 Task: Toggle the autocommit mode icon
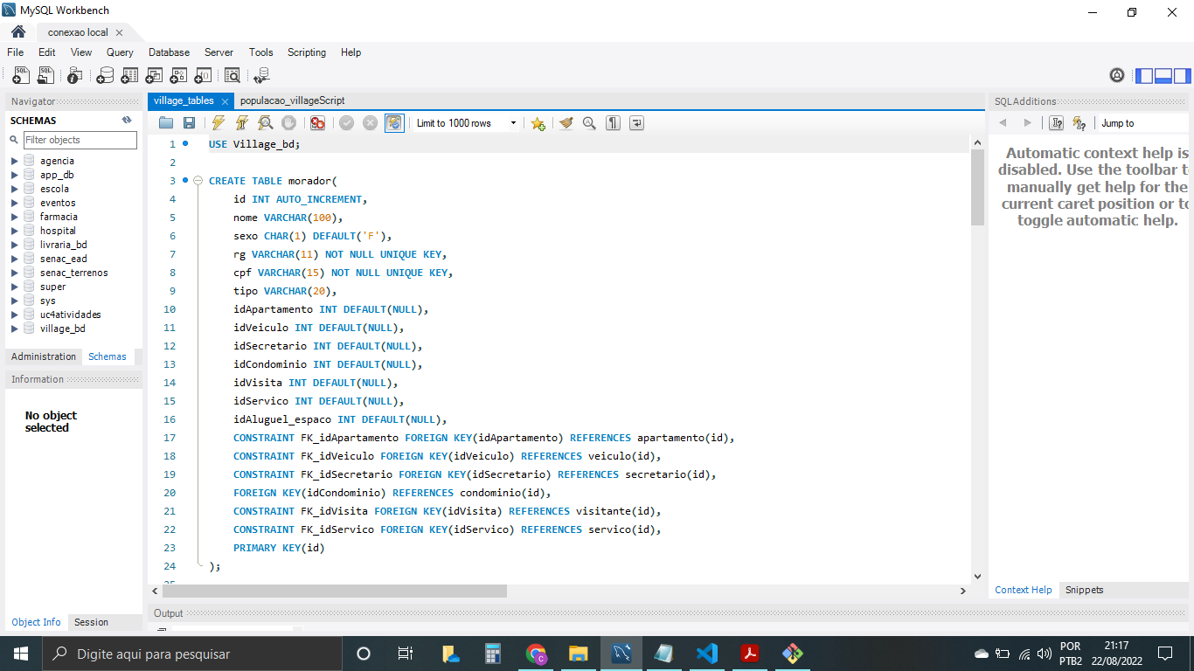tap(392, 122)
